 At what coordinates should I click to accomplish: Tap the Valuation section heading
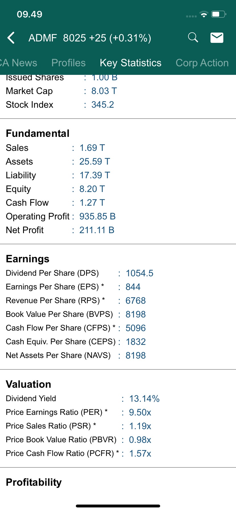coord(29,384)
